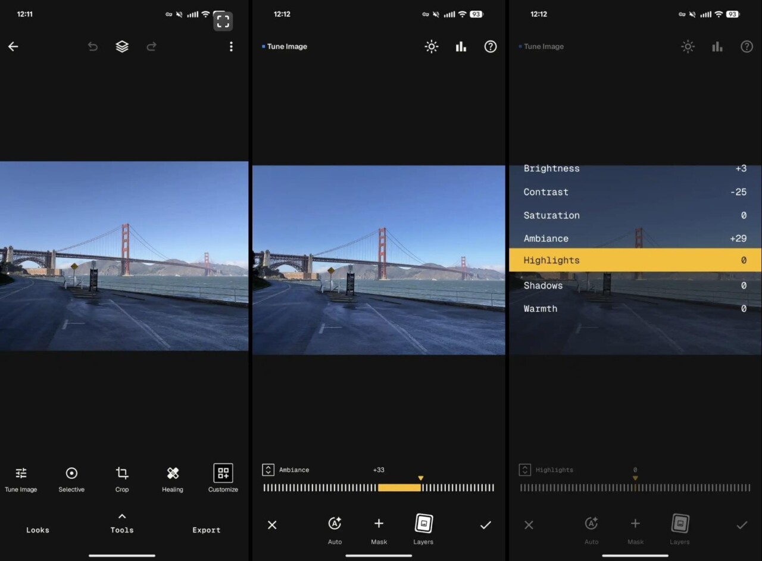Tap dimmed Auto button in right screen
This screenshot has height=561, width=762.
pos(591,529)
